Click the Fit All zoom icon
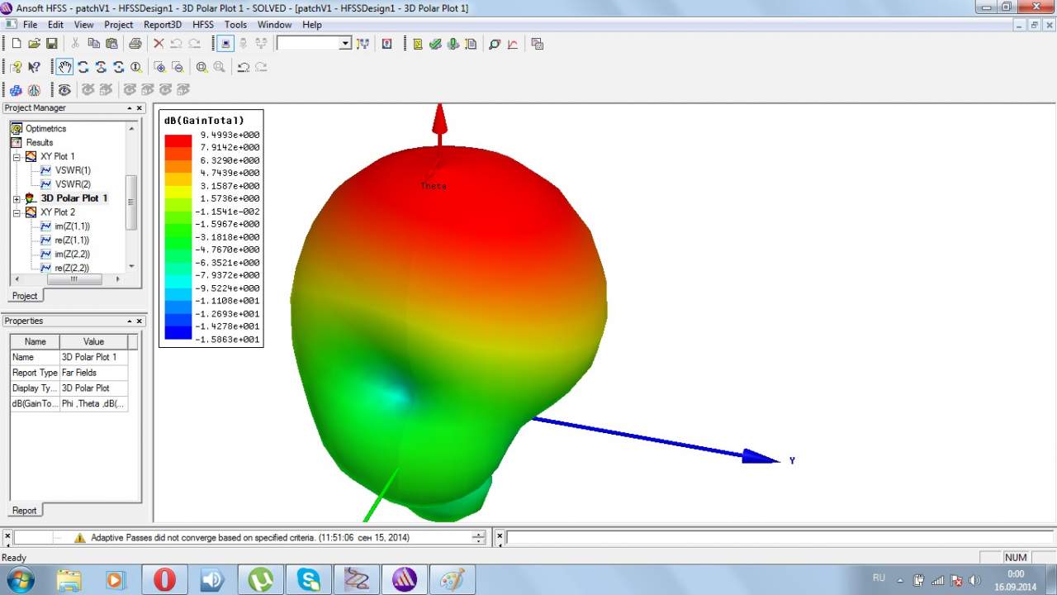 201,67
